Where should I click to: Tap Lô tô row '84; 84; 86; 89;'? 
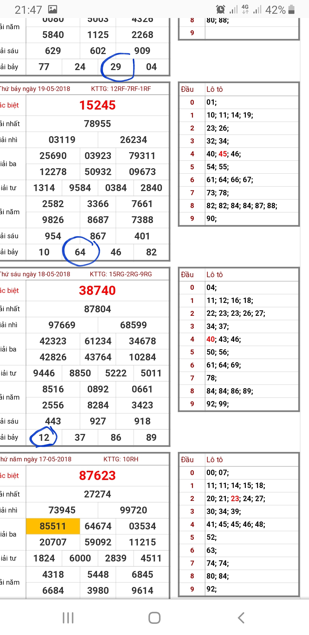tap(230, 391)
